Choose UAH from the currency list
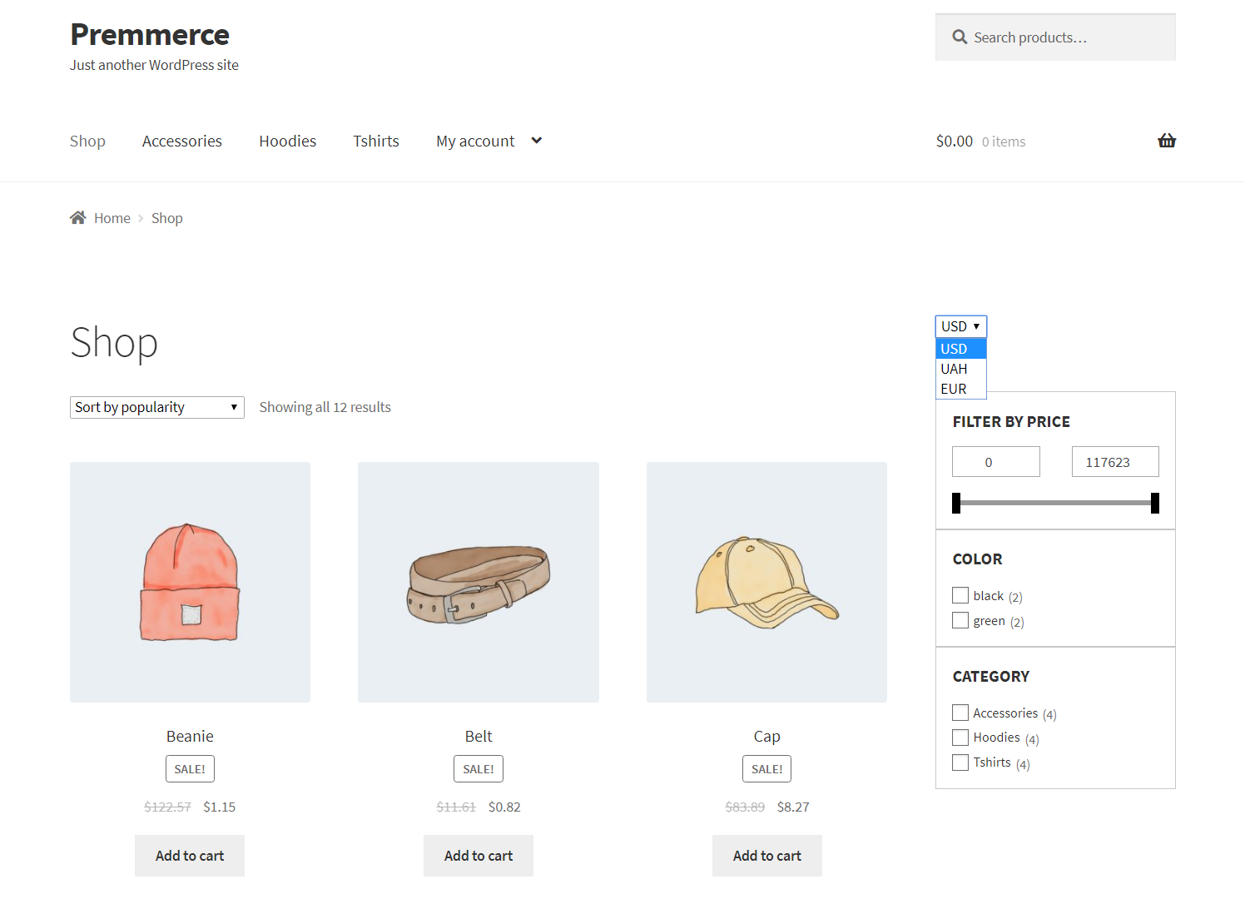Viewport: 1245px width, 899px height. 954,369
